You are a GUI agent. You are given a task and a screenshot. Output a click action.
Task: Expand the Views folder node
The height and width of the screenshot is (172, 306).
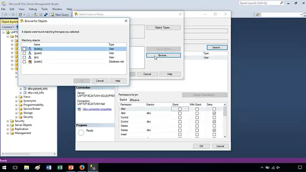point(16,97)
